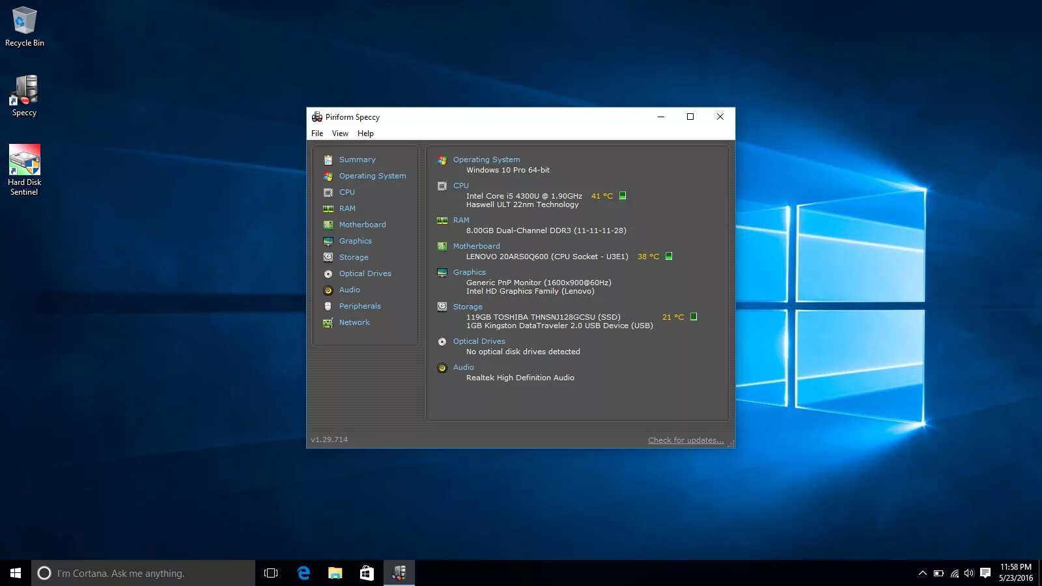
Task: Click the RAM module icon in sidebar
Action: [328, 208]
